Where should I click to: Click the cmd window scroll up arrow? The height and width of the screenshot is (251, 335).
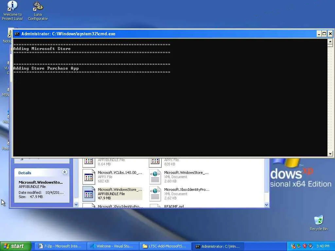pyautogui.click(x=330, y=42)
